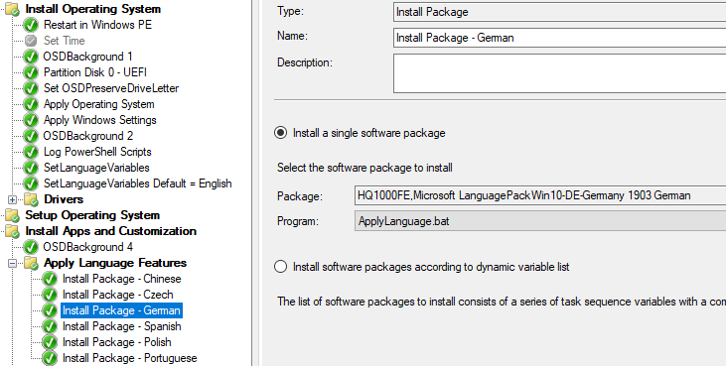Select the disabled Set Time step
The width and height of the screenshot is (726, 366).
coord(65,41)
